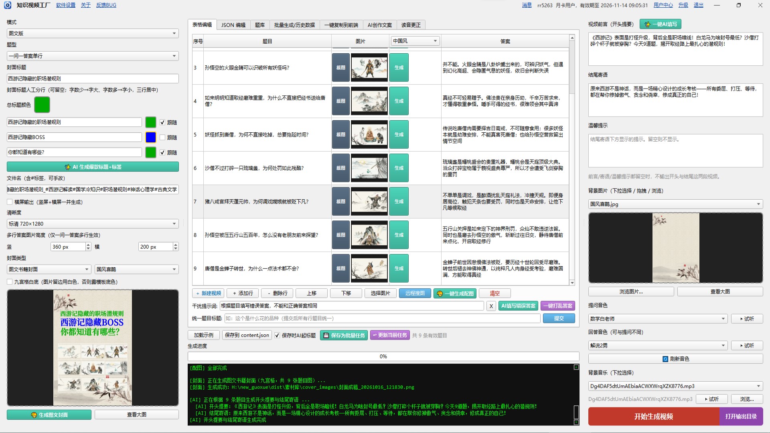This screenshot has width=770, height=433.
Task: Click the 一键生成配图 button
Action: [455, 293]
